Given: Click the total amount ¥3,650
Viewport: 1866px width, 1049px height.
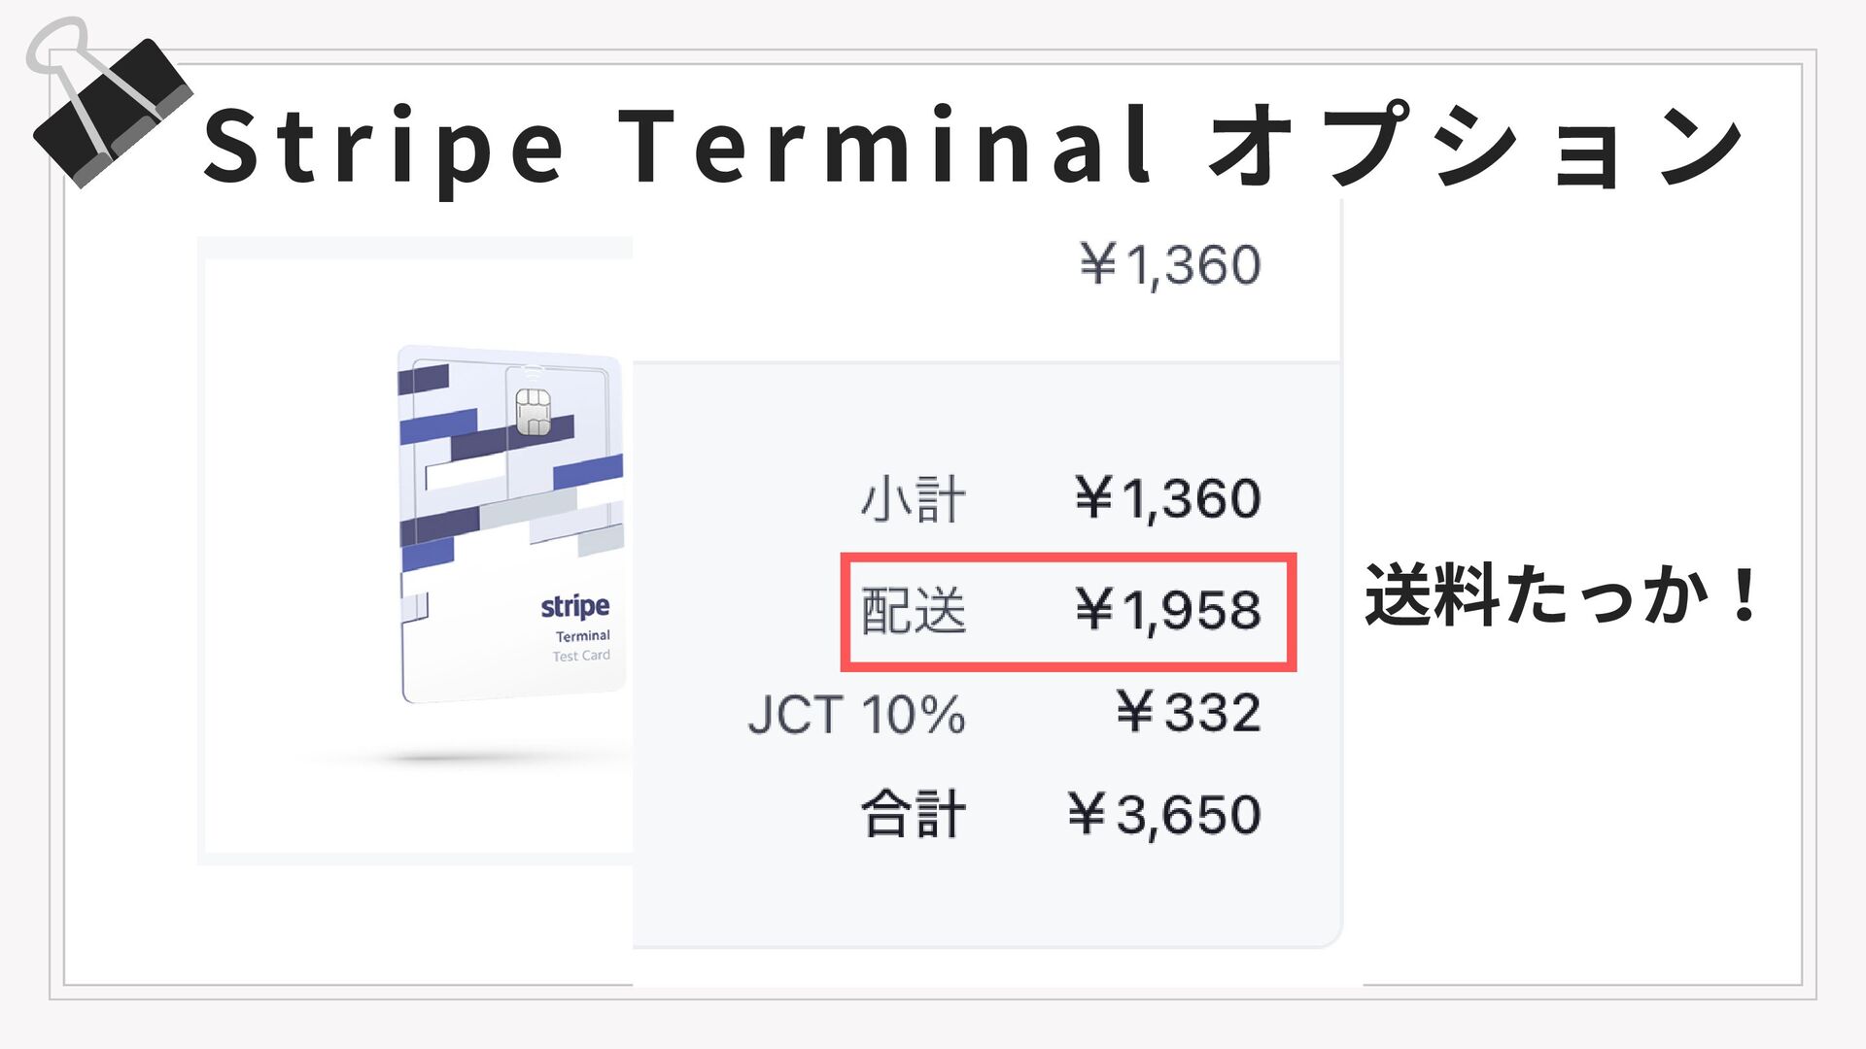Looking at the screenshot, I should click(1163, 815).
